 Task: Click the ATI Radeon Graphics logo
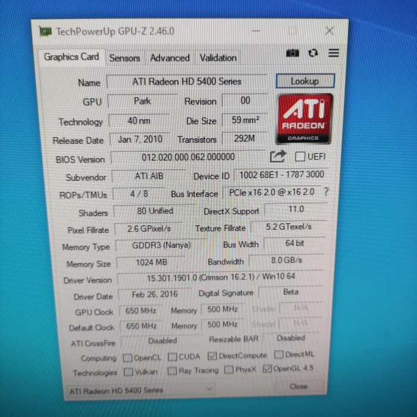click(304, 119)
